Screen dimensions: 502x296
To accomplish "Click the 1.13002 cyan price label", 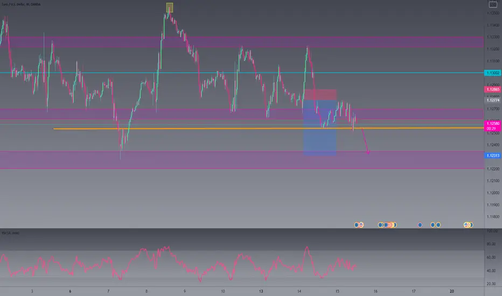I will [x=492, y=73].
